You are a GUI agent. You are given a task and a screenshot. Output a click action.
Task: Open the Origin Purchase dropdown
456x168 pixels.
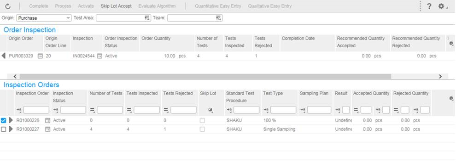(x=44, y=18)
